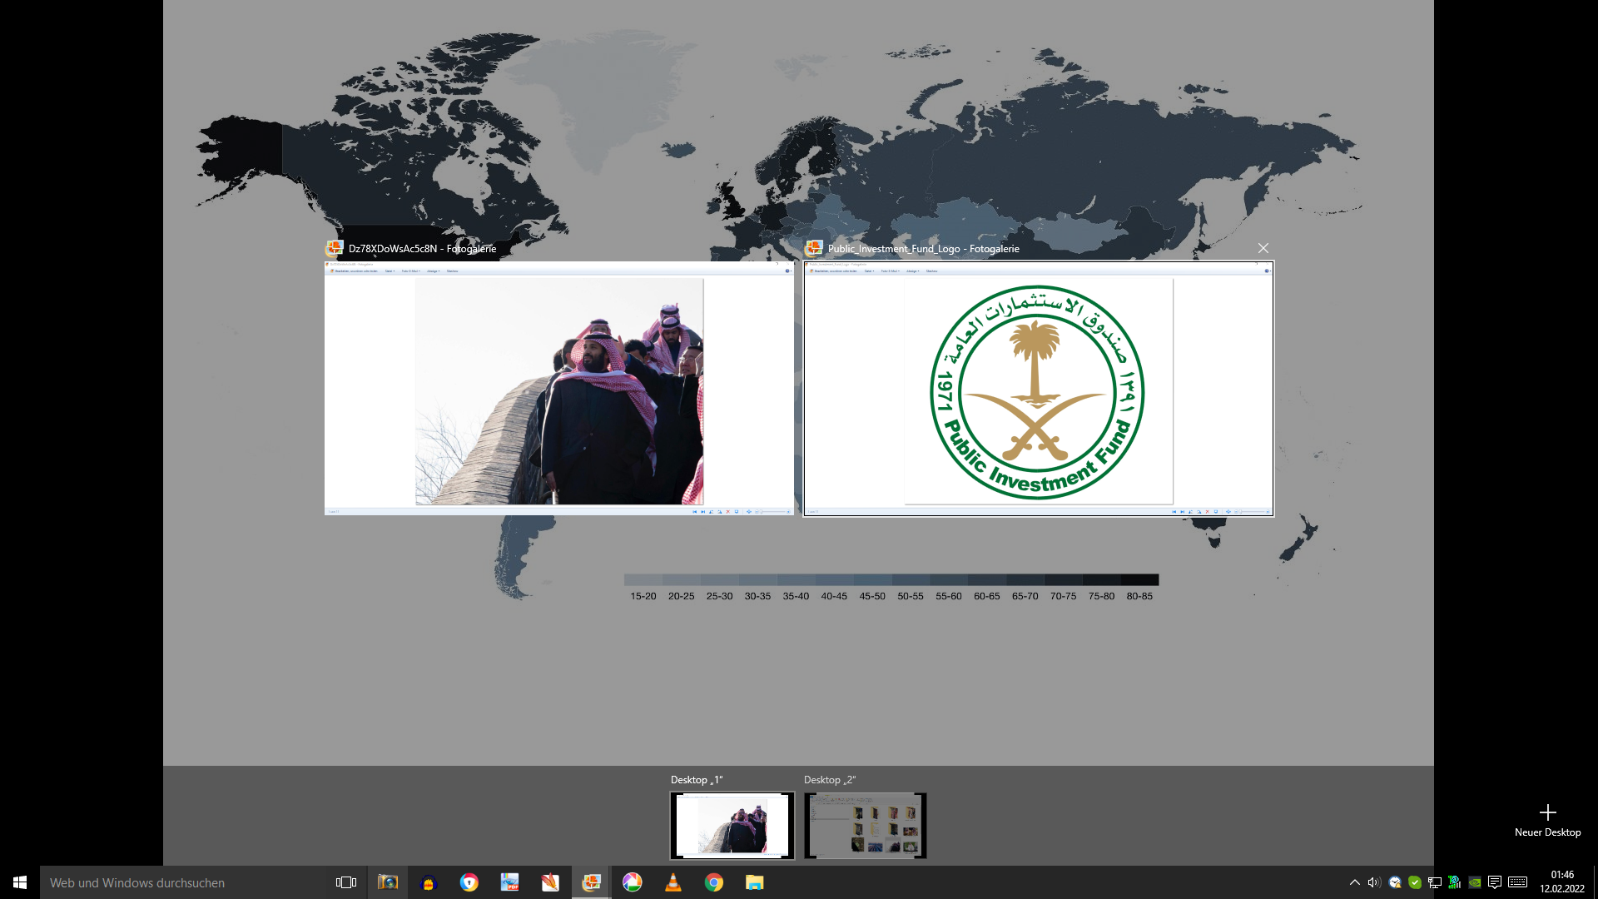The width and height of the screenshot is (1598, 899).
Task: Toggle the Task View button in taskbar
Action: [x=346, y=882]
